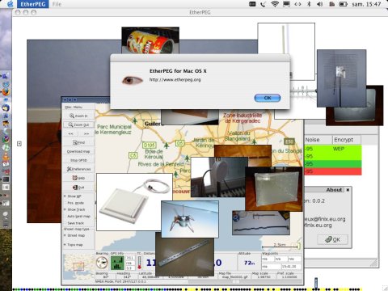Image resolution: width=388 pixels, height=291 pixels.
Task: Click the sync arrows icon in menu bar
Action: [297, 4]
